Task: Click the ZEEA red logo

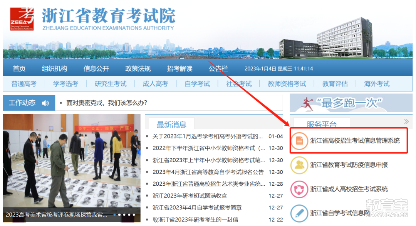Action: (22, 19)
